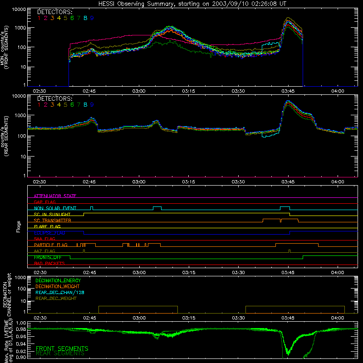Select dark green detector 7 in rear segments legend
The width and height of the screenshot is (363, 363).
point(78,105)
